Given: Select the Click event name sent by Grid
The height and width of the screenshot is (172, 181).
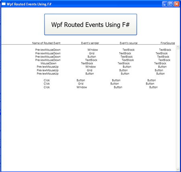Looking at the screenshot, I should click(x=47, y=84).
